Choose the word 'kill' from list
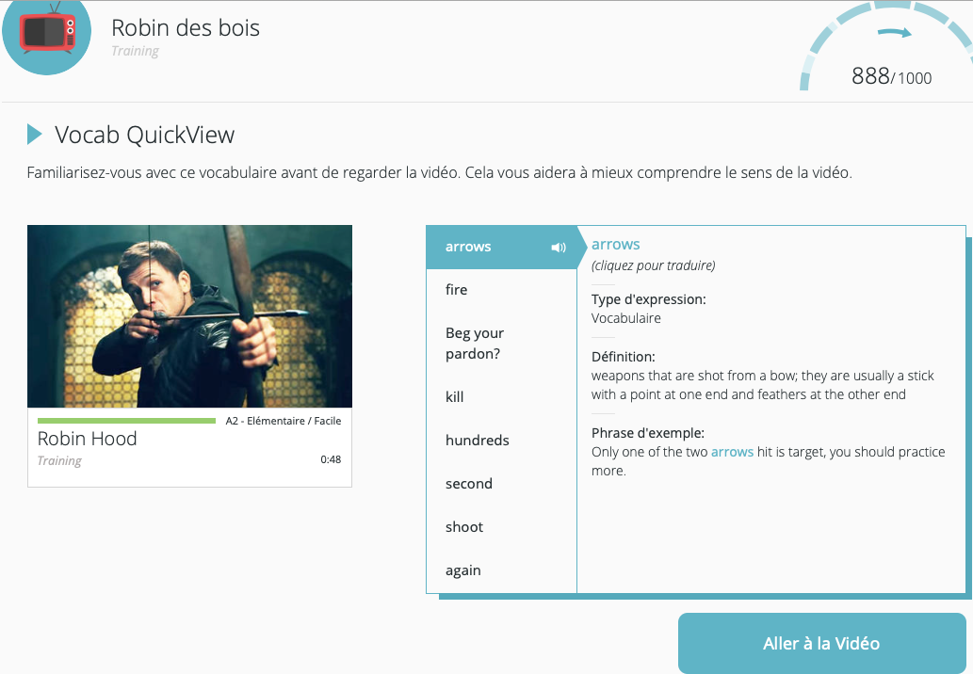The height and width of the screenshot is (674, 973). (x=455, y=397)
